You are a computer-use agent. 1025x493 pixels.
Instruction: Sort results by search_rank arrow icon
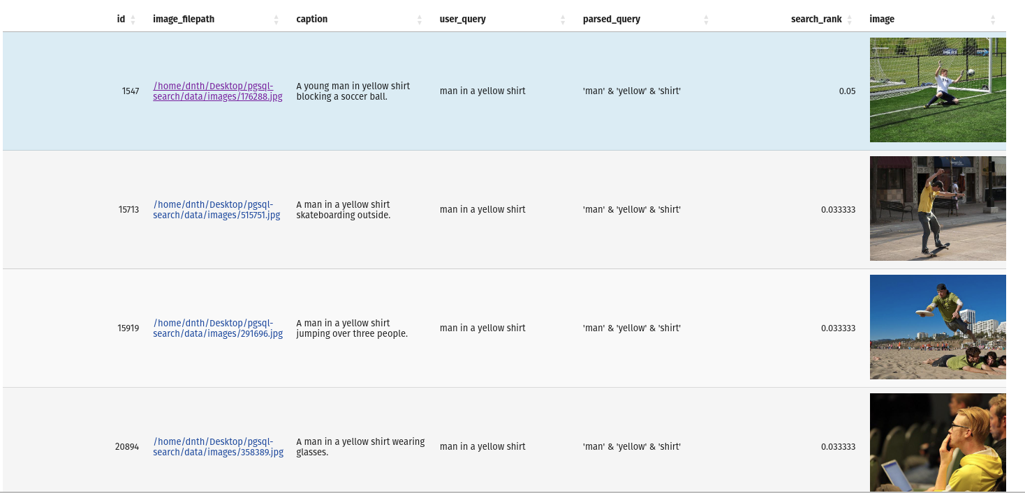pos(849,20)
